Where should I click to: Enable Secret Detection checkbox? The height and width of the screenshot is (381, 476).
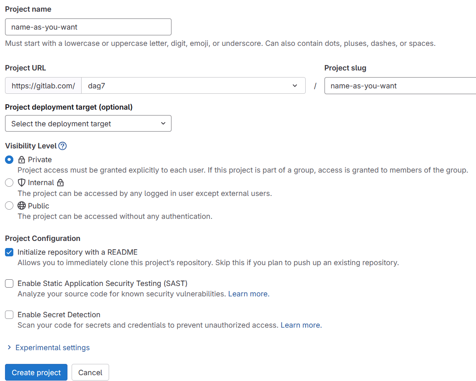[x=9, y=315]
